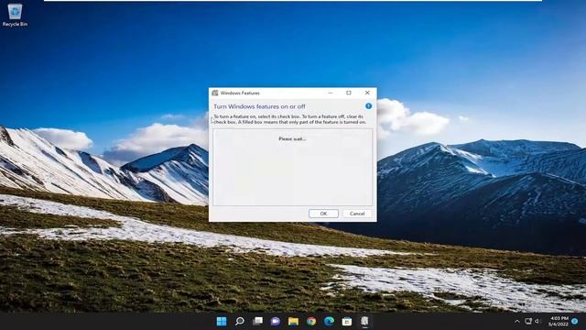
Task: Cancel the Windows Features dialog
Action: (x=357, y=214)
